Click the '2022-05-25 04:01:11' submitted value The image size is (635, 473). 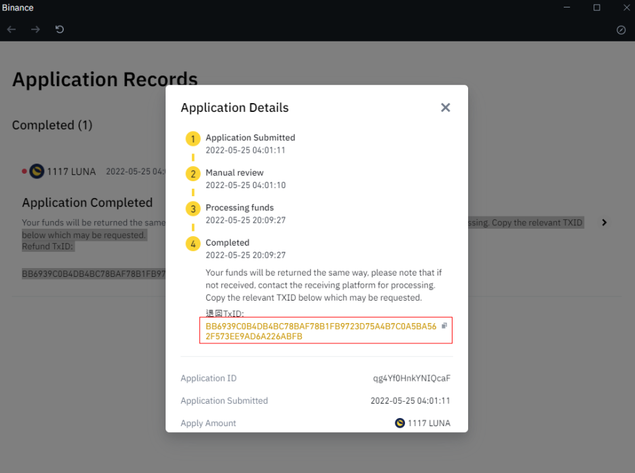click(410, 400)
